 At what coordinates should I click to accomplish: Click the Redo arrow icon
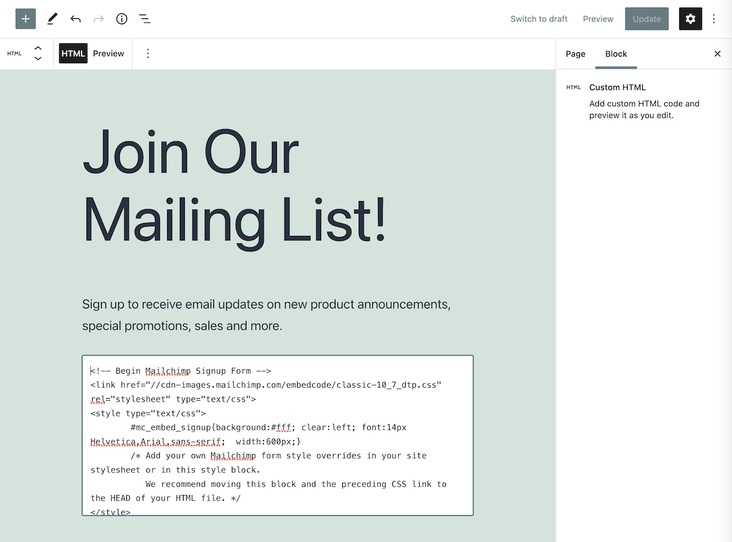[98, 19]
